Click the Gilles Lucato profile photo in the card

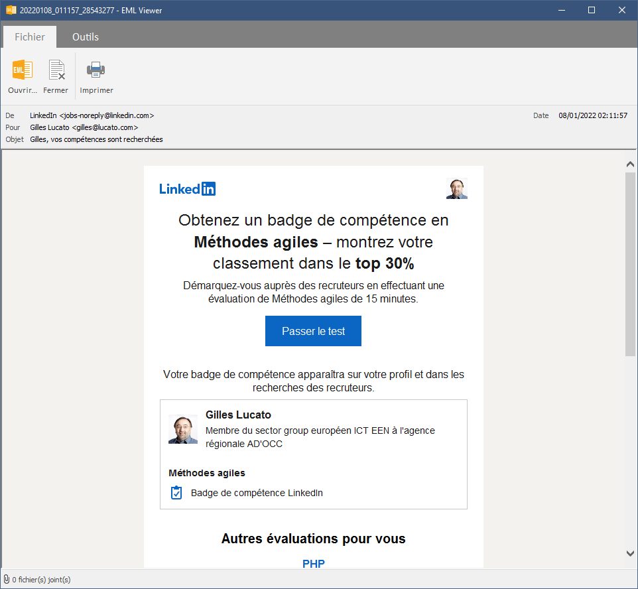pyautogui.click(x=183, y=429)
